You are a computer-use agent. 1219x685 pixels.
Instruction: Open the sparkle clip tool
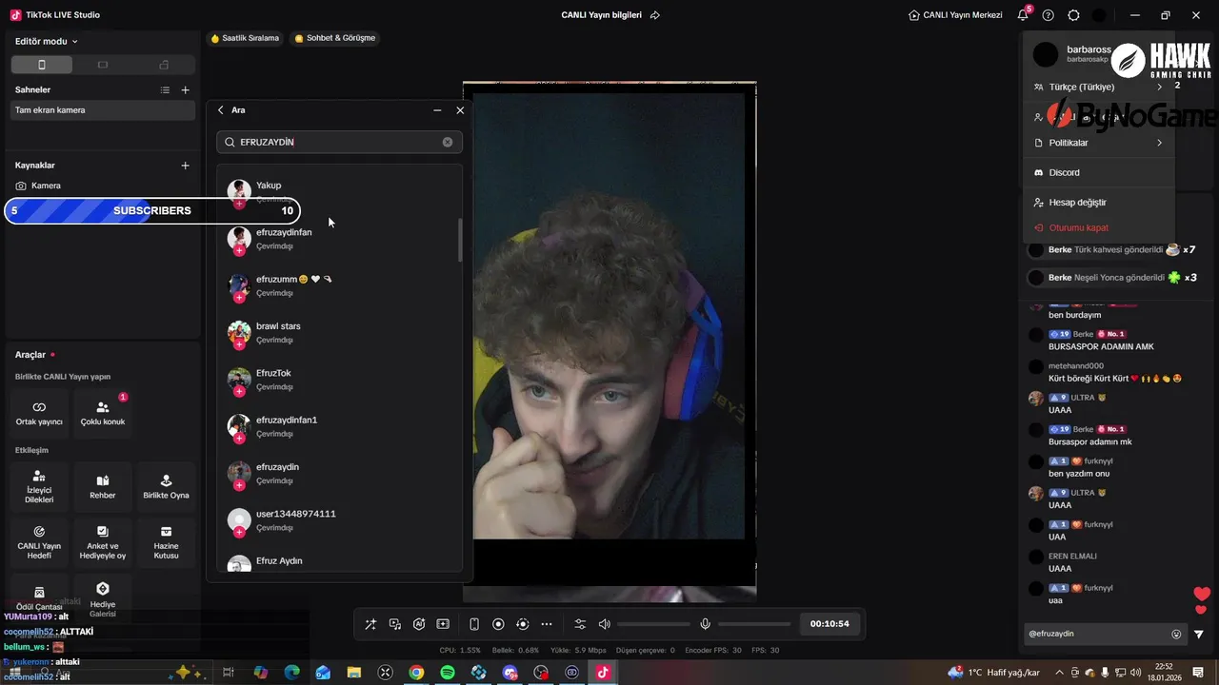(x=443, y=624)
